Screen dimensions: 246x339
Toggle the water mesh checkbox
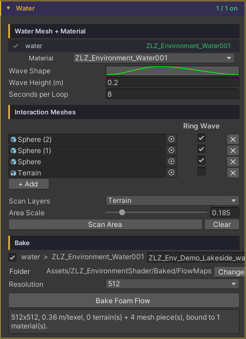[x=16, y=46]
